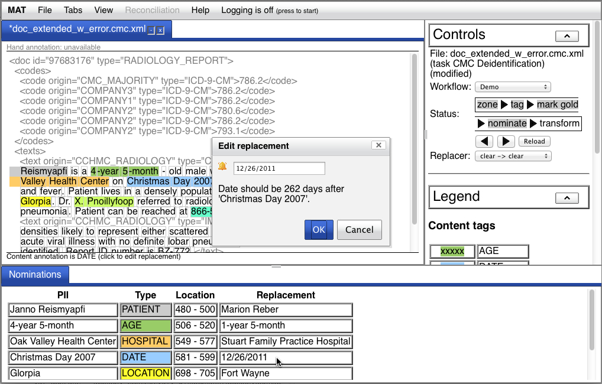This screenshot has height=384, width=602.
Task: Click the warning bell icon in the dialog
Action: tap(222, 167)
